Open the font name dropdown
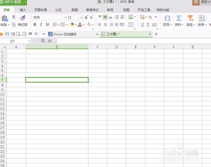The image size is (211, 167). click(65, 17)
